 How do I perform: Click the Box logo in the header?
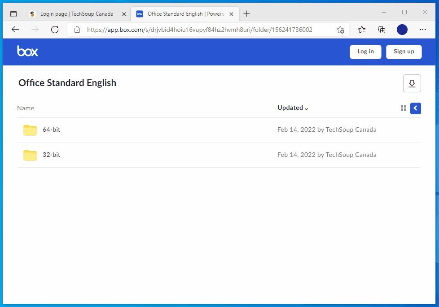click(x=27, y=51)
